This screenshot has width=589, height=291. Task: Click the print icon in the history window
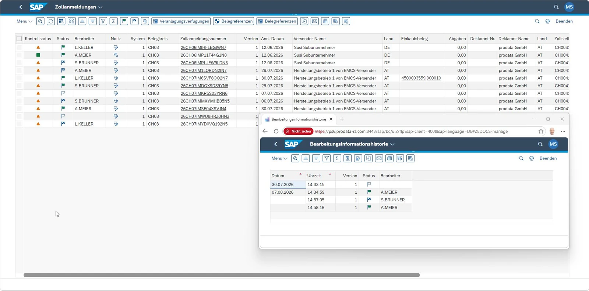pyautogui.click(x=532, y=158)
